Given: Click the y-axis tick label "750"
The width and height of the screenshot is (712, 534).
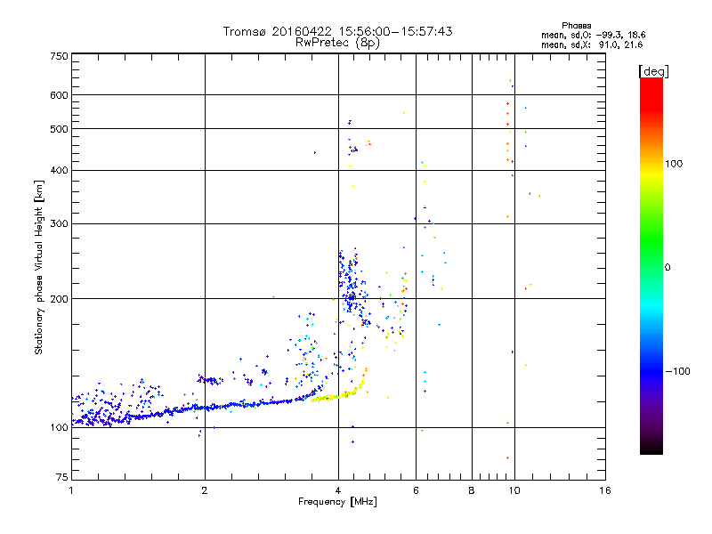Looking at the screenshot, I should pos(59,56).
